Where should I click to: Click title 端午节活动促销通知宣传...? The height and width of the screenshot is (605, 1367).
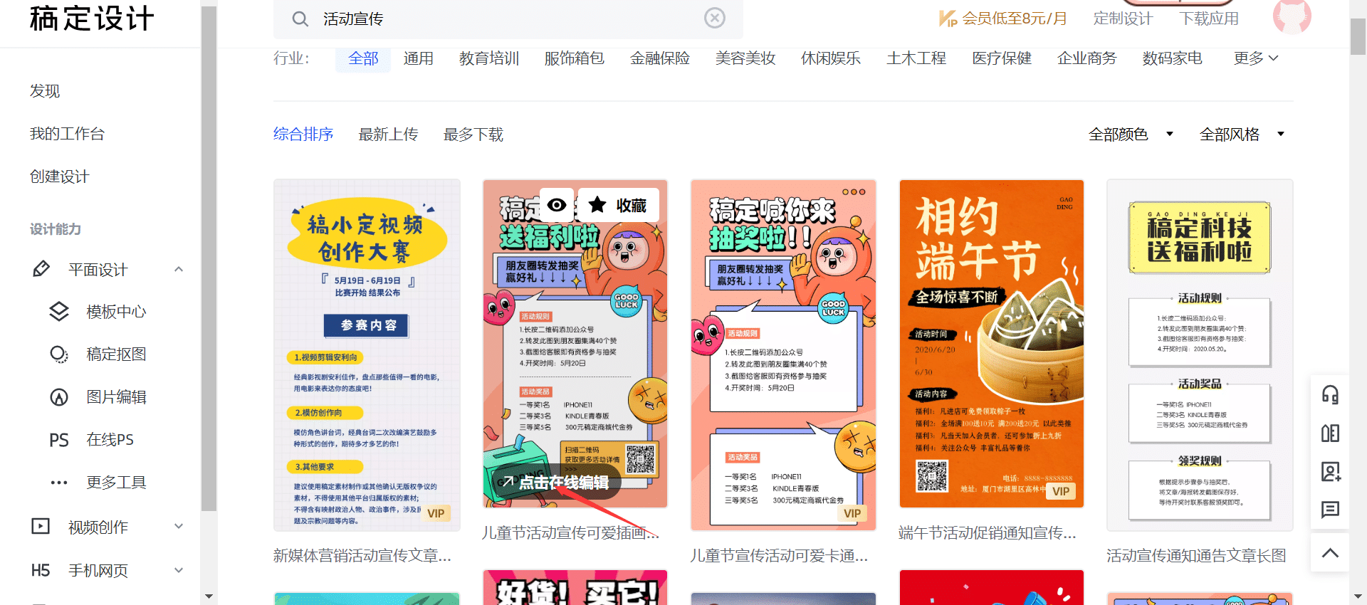point(988,532)
